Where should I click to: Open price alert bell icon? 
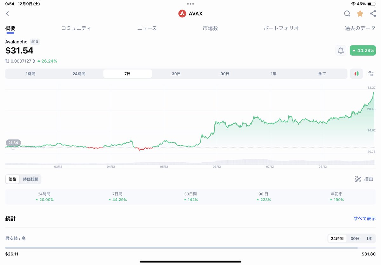341,51
